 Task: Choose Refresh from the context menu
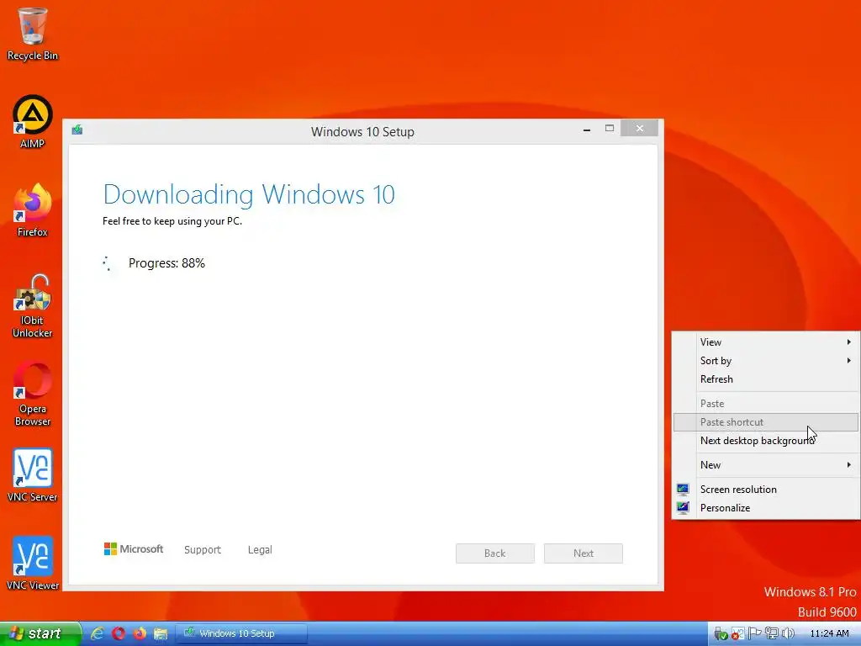coord(766,379)
